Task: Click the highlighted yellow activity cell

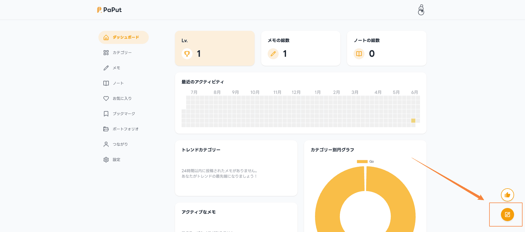Action: coord(413,121)
